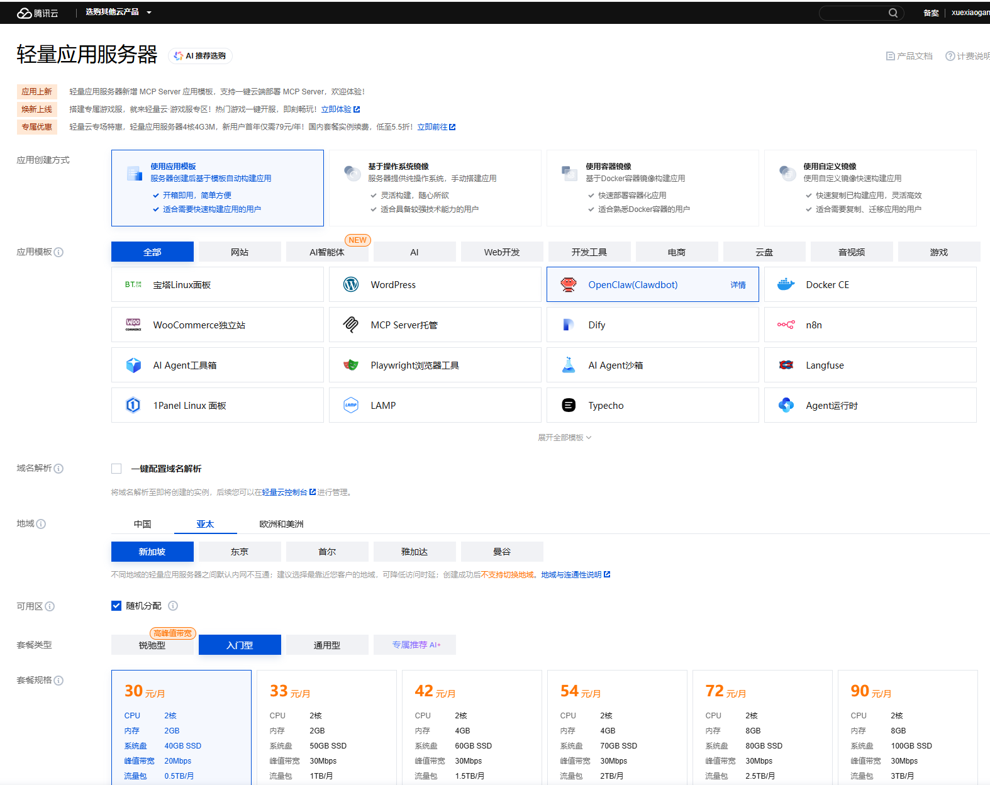Click the info icon beside 随机分配
The image size is (990, 785).
(173, 606)
